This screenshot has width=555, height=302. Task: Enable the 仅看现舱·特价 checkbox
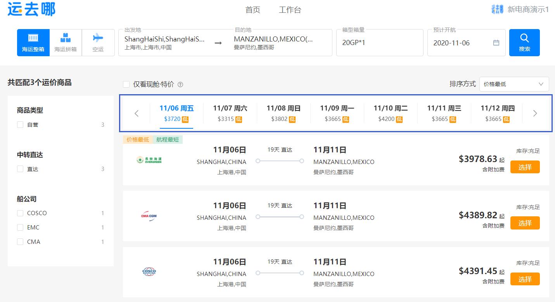click(126, 85)
